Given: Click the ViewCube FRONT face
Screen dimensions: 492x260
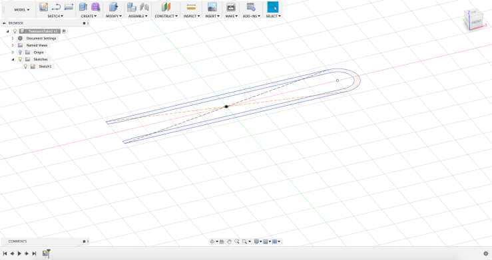Looking at the screenshot, I should click(x=476, y=22).
